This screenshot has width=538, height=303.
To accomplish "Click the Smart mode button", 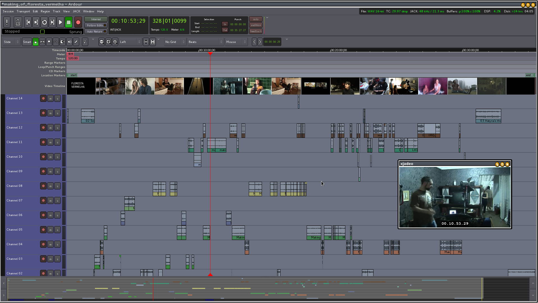I will (27, 42).
